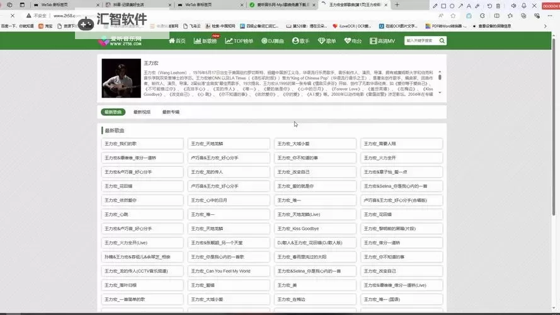Click the bio box scroll-up arrow
Viewport: 560px width, 315px height.
(x=440, y=72)
